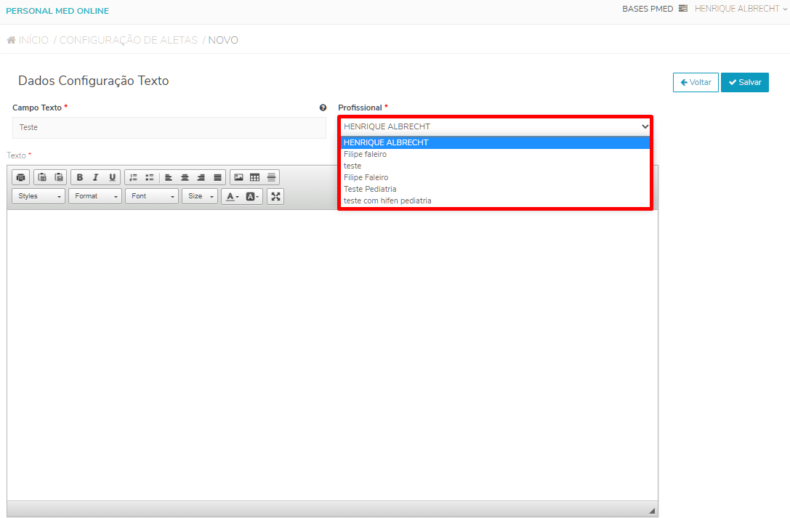Choose the 'teste' option
Viewport: 790px width, 518px height.
click(495, 166)
